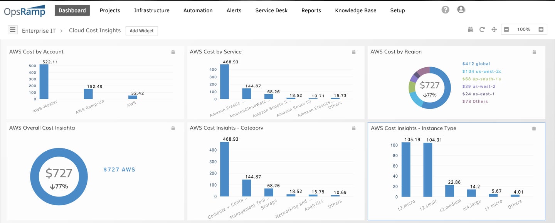Viewport: 555px width, 223px height.
Task: Click the $727 AWS cost link
Action: click(119, 169)
